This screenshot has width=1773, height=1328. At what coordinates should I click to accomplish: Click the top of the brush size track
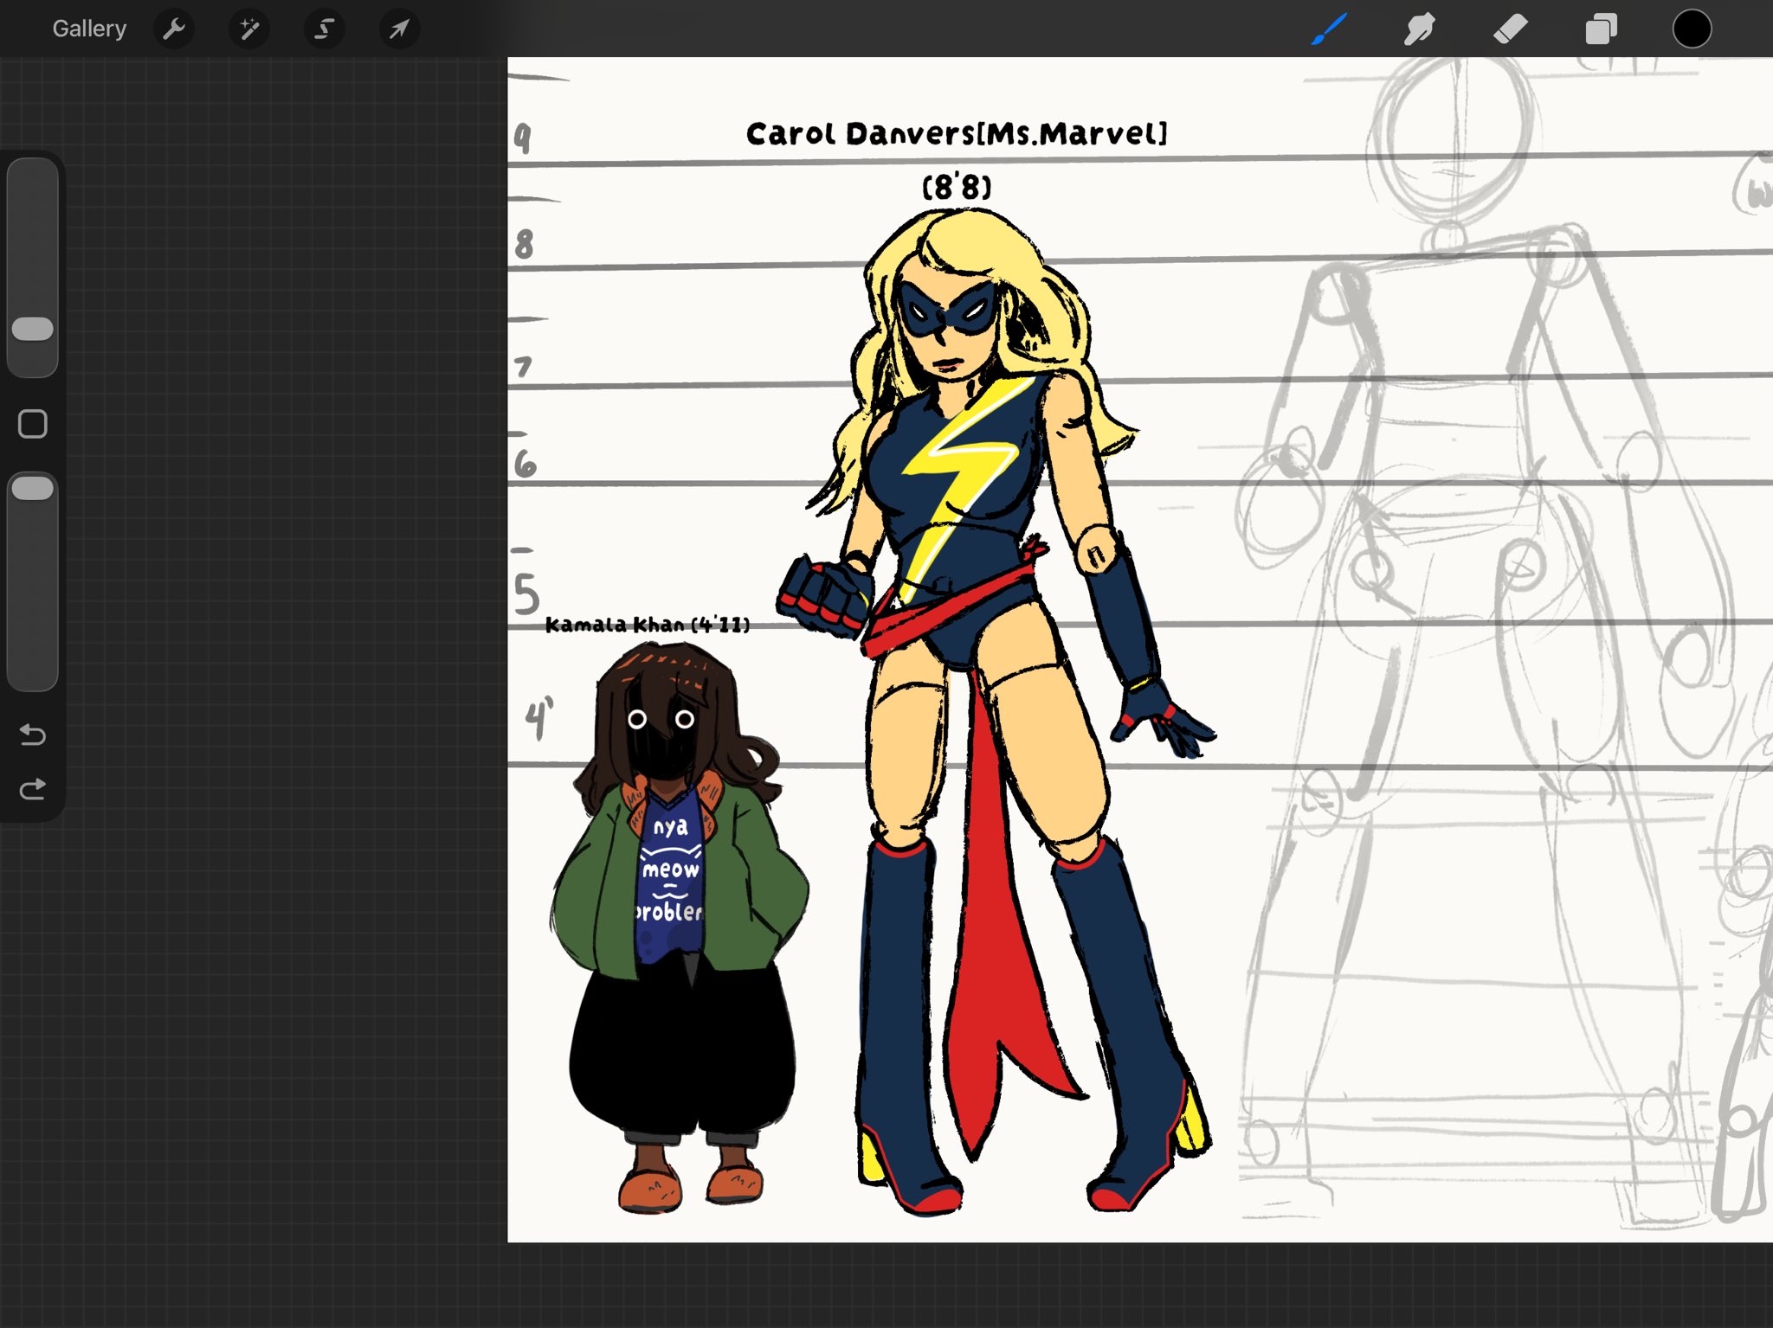coord(33,173)
